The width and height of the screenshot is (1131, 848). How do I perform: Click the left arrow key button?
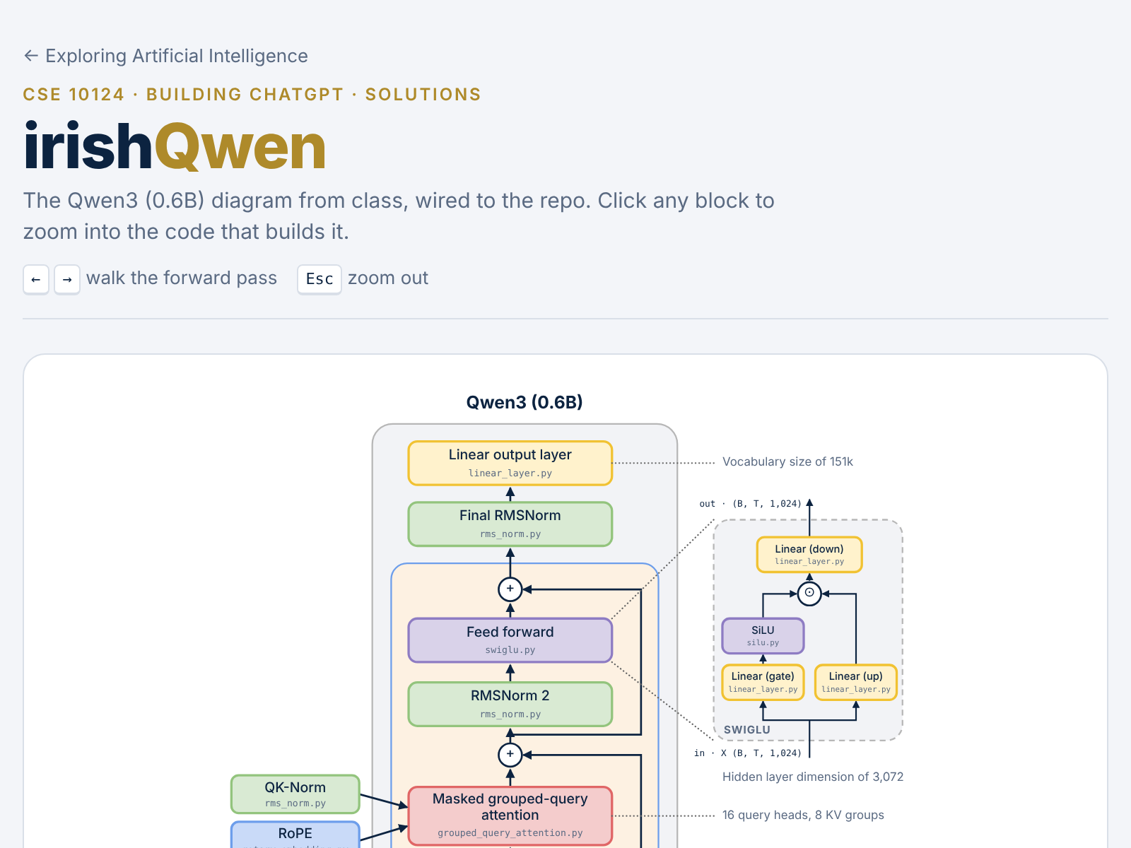click(x=36, y=279)
